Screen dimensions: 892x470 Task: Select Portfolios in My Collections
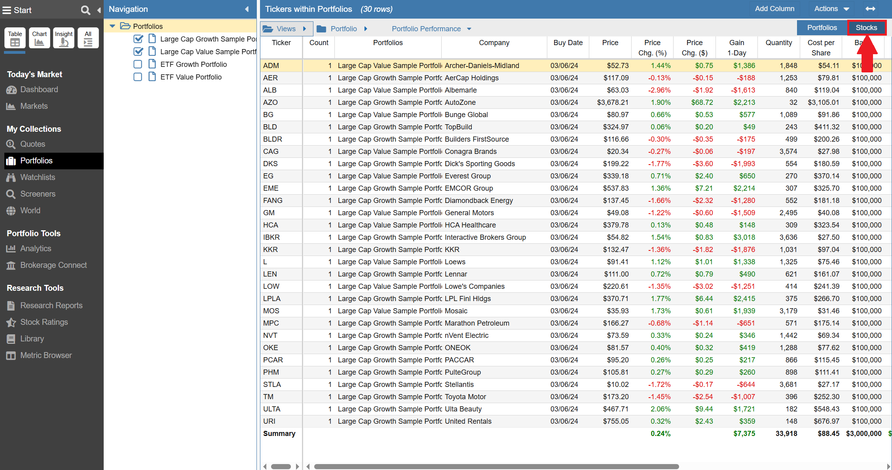pos(54,161)
